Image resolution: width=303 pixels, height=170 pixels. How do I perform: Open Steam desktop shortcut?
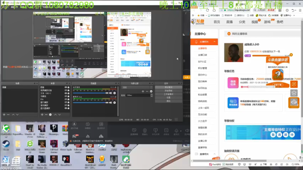[6, 145]
